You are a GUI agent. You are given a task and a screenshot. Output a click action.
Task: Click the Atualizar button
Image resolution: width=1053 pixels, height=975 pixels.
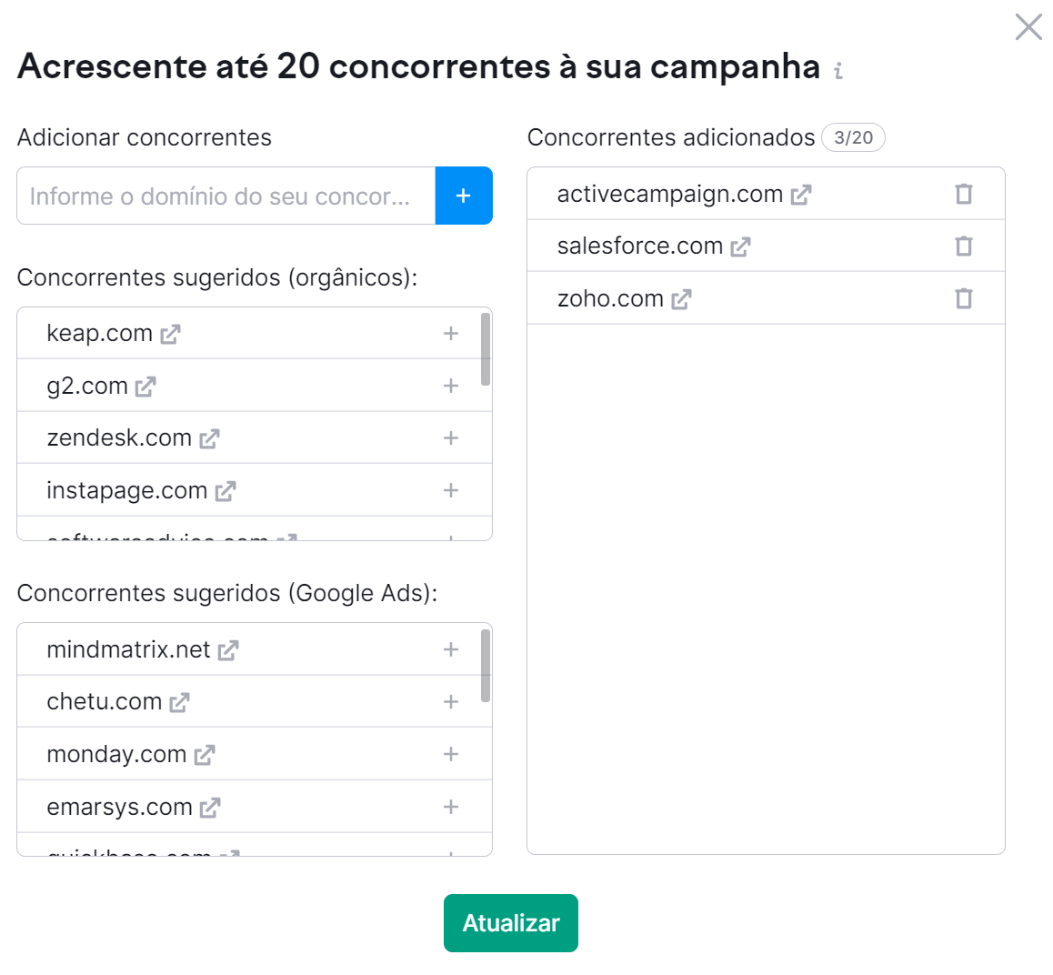(x=510, y=922)
